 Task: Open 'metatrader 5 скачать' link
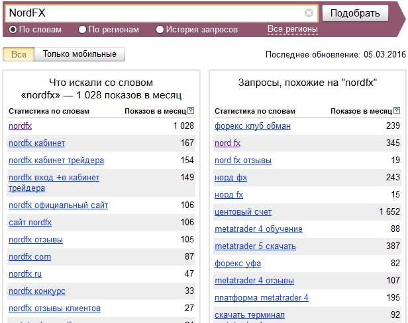pyautogui.click(x=255, y=246)
